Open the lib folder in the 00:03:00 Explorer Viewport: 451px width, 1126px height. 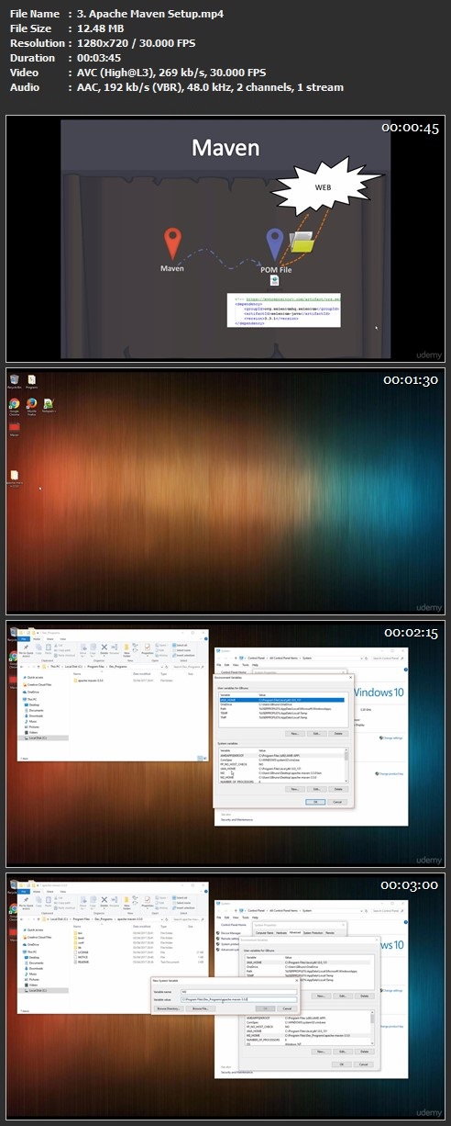78,947
